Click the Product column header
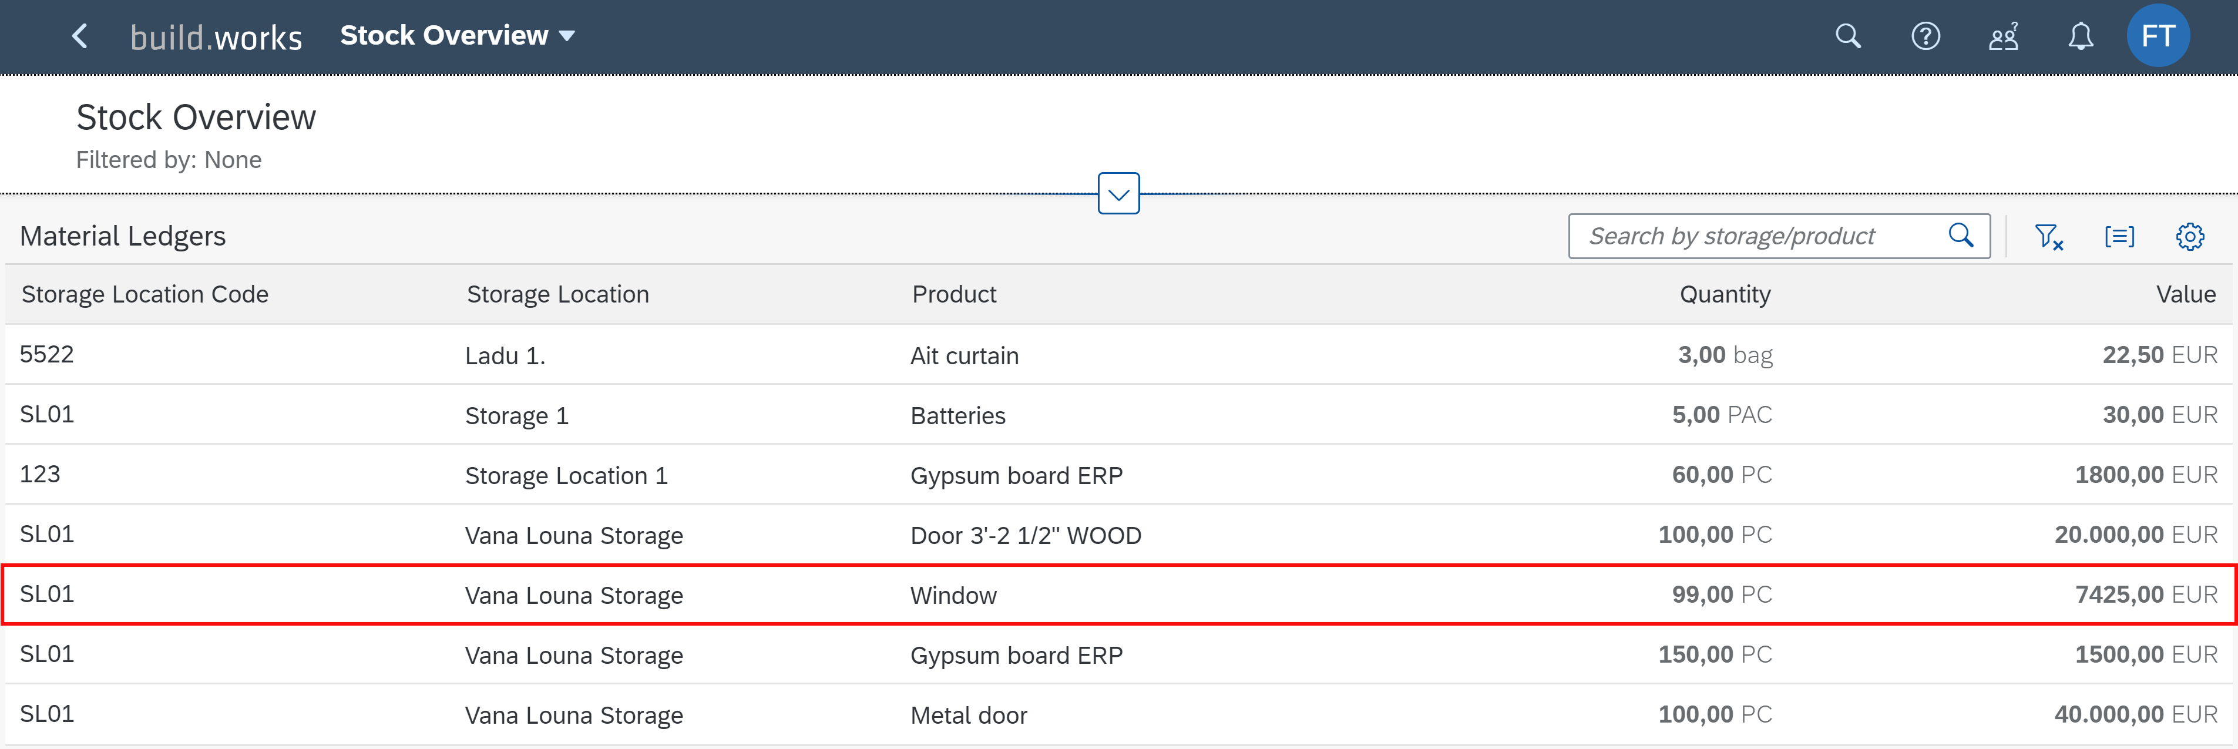This screenshot has width=2238, height=749. pos(954,294)
